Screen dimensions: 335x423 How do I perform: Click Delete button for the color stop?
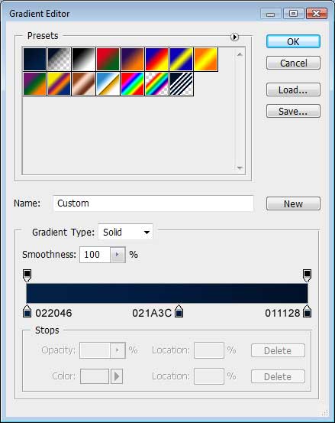click(278, 376)
